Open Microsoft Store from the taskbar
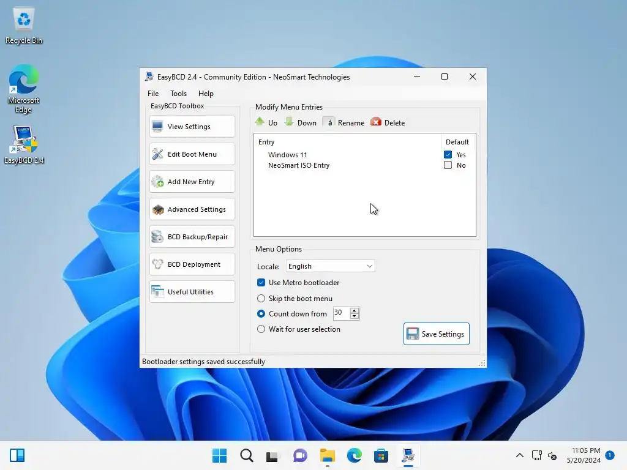627x470 pixels. (x=381, y=455)
